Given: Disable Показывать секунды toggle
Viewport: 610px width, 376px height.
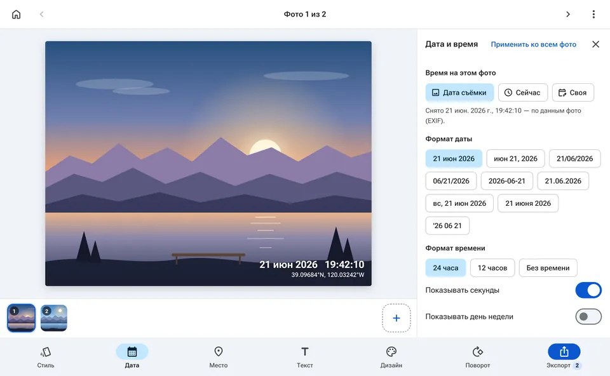Looking at the screenshot, I should click(588, 290).
